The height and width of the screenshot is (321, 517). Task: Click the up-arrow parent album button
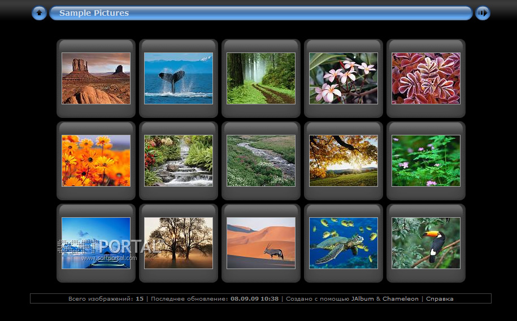[x=39, y=13]
